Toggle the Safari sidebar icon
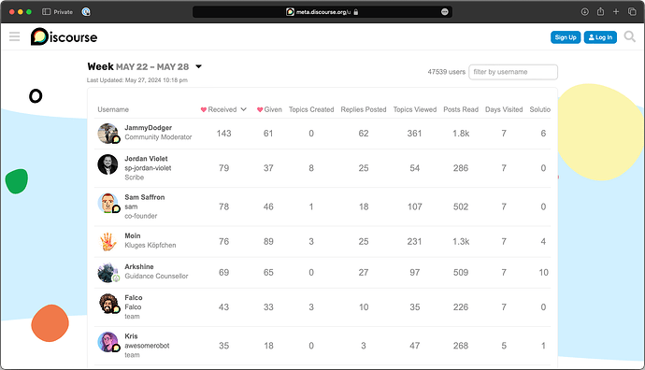 46,12
